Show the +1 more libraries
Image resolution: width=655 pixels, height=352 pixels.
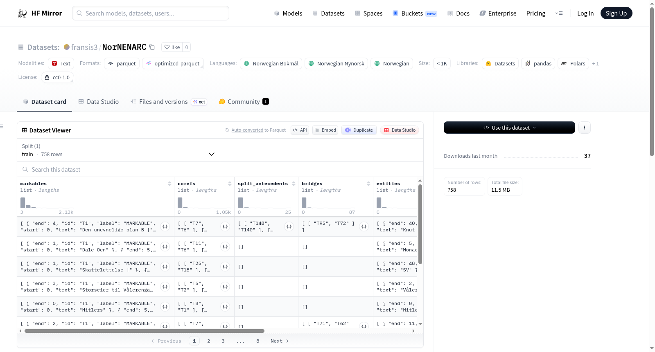[595, 63]
